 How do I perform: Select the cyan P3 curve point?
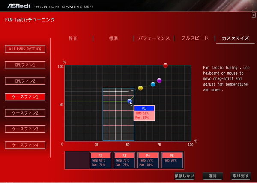tap(153, 84)
